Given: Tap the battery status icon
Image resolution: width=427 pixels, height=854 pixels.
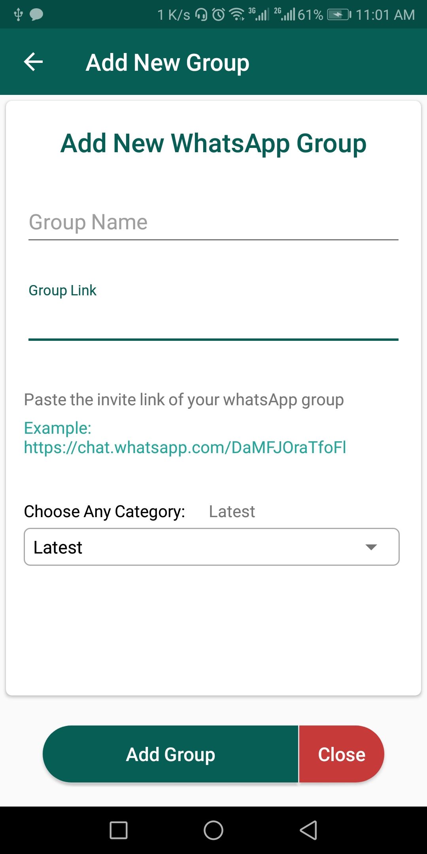Looking at the screenshot, I should click(x=339, y=15).
